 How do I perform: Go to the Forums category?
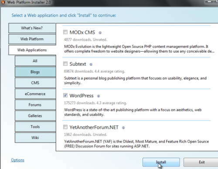pos(35,105)
